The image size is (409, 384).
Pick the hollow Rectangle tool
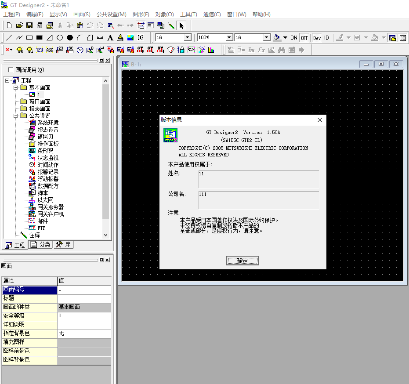tap(29, 38)
